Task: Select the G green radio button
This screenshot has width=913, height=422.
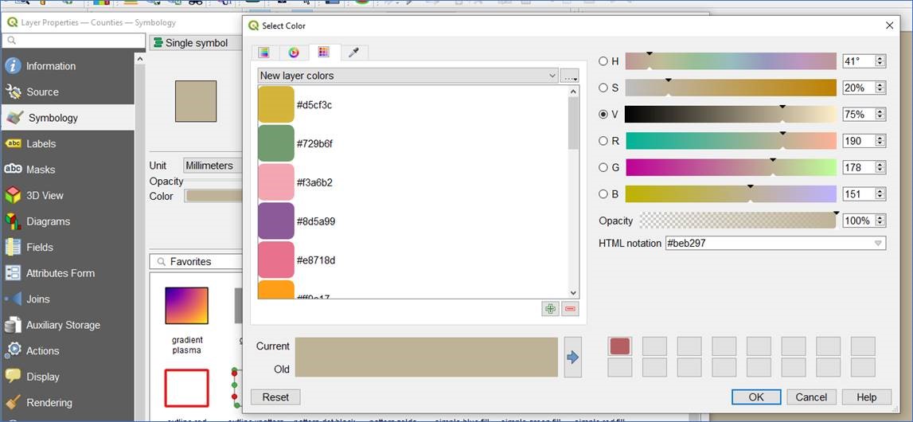Action: 603,168
